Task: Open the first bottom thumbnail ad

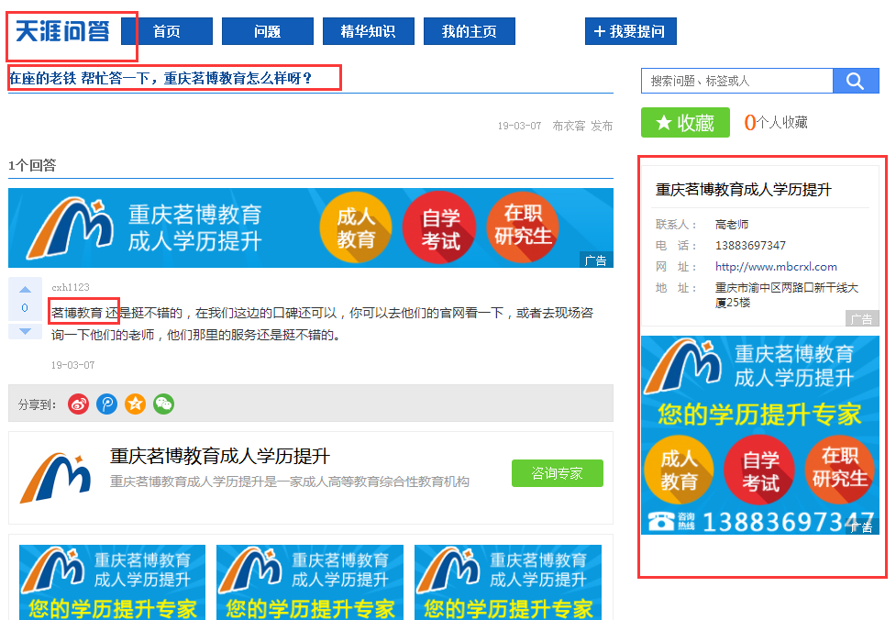Action: (x=113, y=582)
